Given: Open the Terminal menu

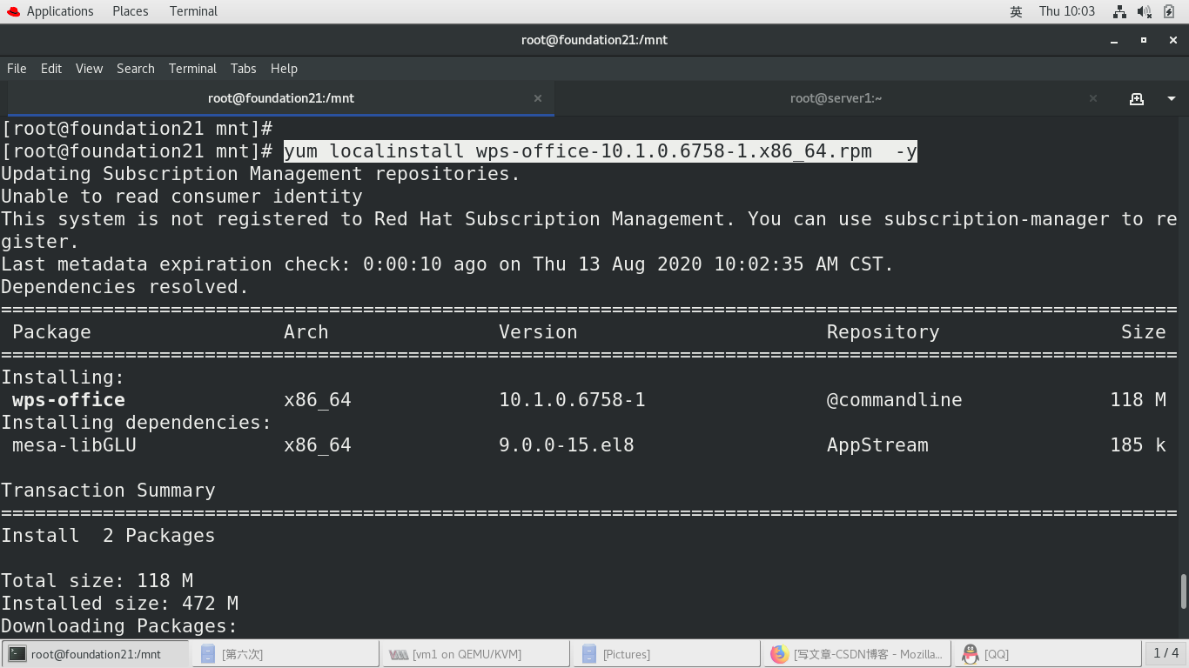Looking at the screenshot, I should 192,69.
